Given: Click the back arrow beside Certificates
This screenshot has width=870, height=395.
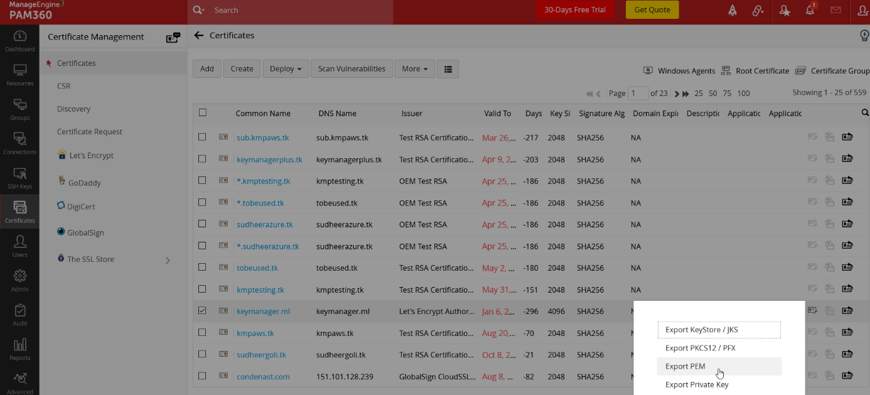Looking at the screenshot, I should [199, 36].
